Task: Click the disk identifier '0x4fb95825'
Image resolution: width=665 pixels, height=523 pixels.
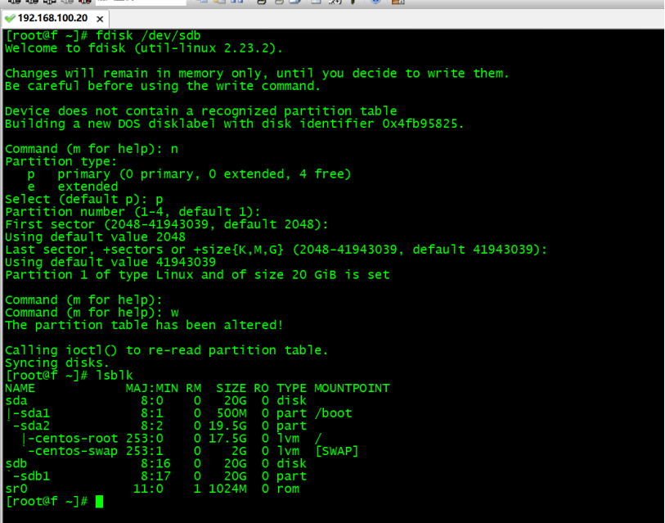Action: tap(420, 124)
